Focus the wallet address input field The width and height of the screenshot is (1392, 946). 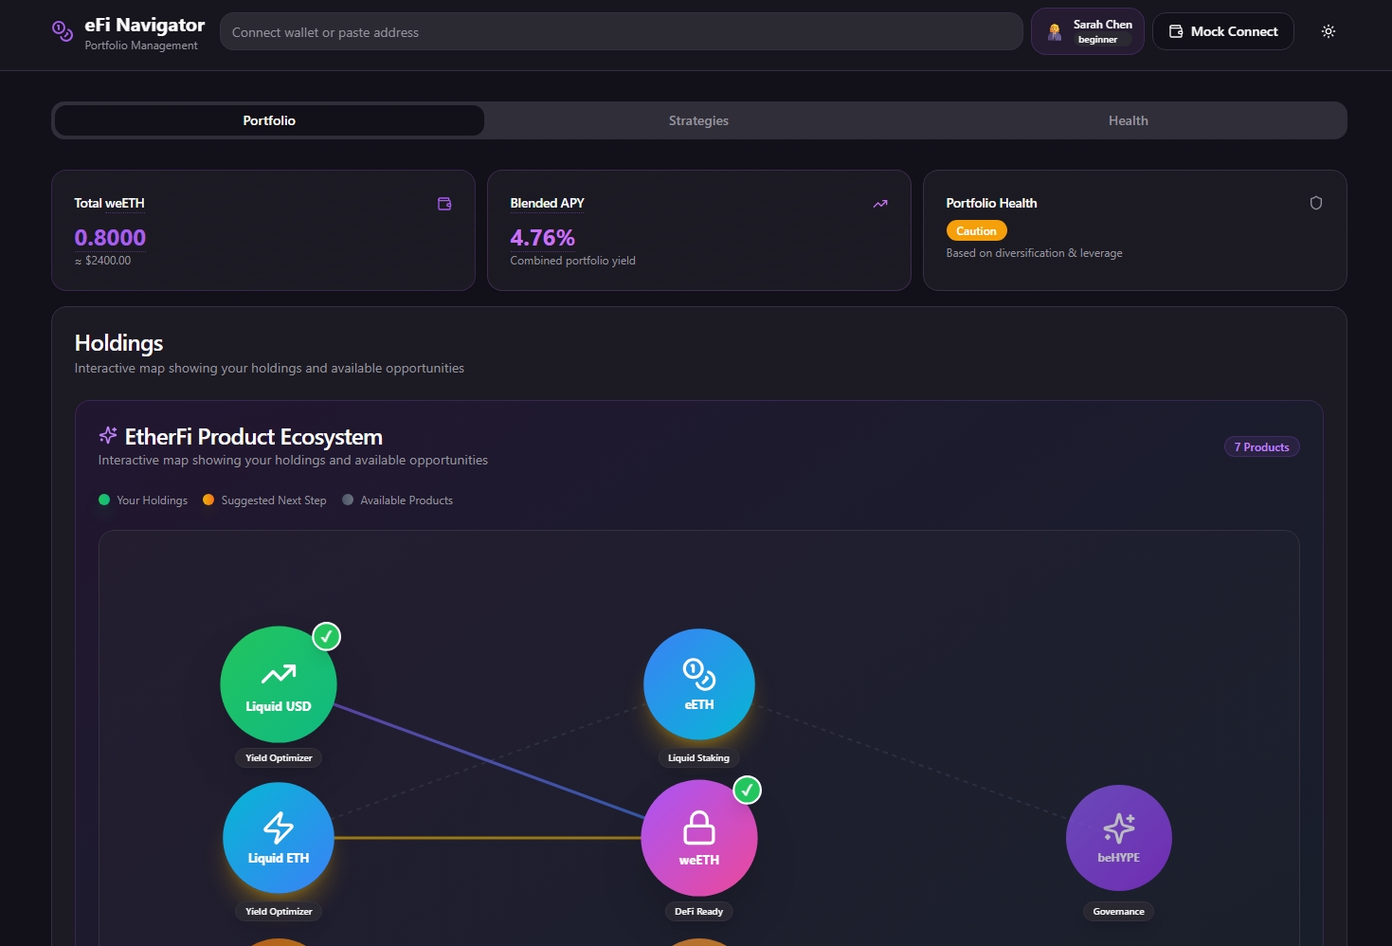click(621, 31)
